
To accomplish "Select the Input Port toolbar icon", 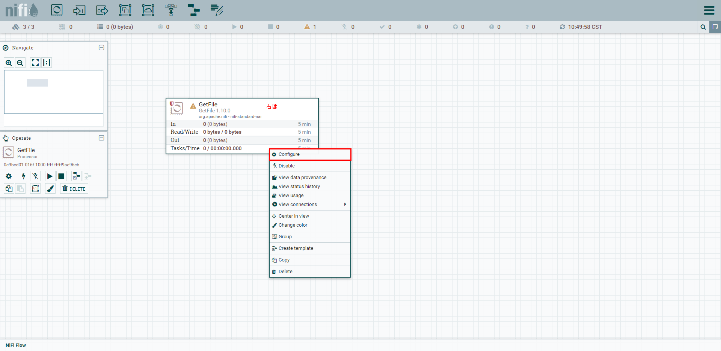I will pos(79,10).
